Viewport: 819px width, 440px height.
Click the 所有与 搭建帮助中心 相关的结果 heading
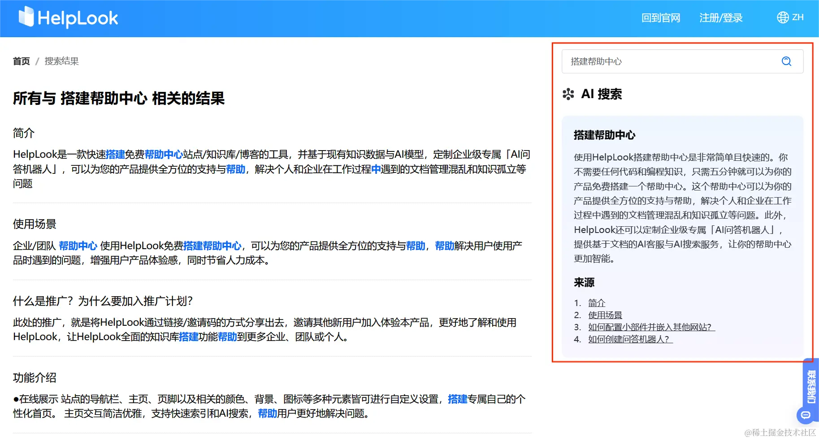[119, 98]
